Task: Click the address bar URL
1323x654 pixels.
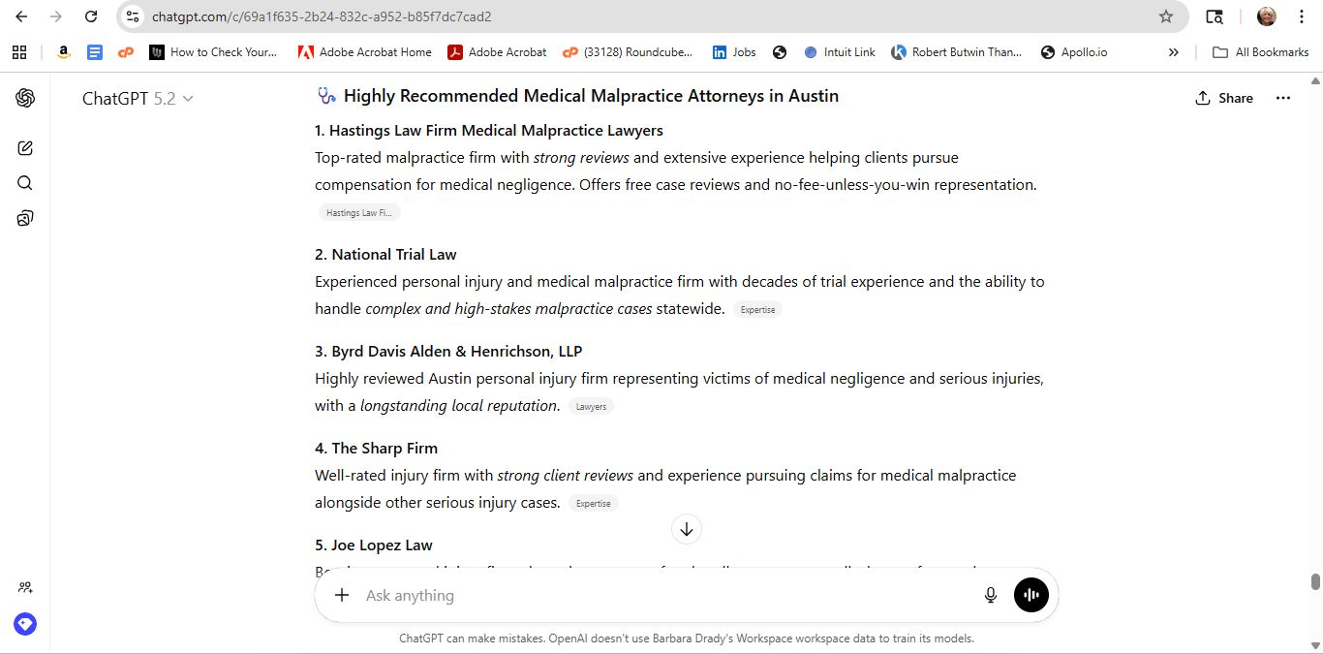Action: pos(322,16)
